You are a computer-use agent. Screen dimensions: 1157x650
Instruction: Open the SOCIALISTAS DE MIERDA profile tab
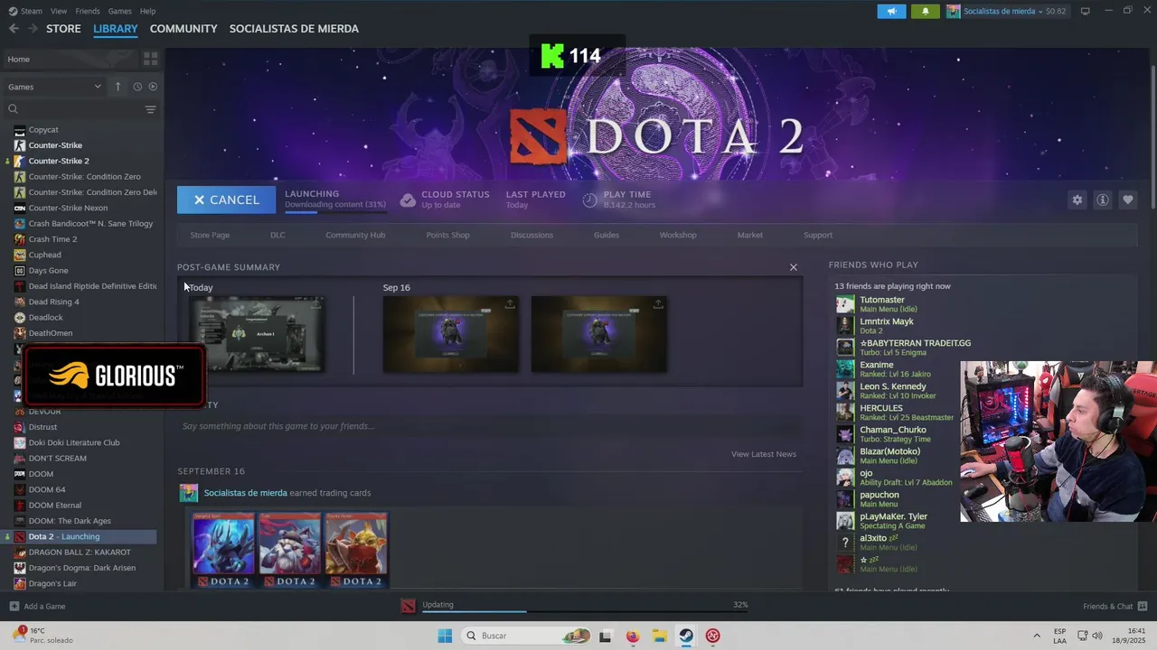point(294,29)
